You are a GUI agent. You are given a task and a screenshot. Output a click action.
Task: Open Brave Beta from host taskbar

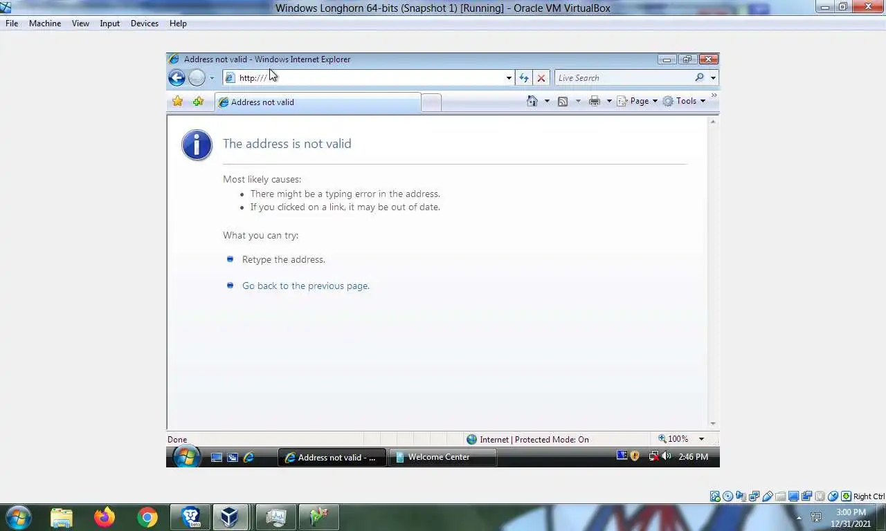[x=190, y=517]
